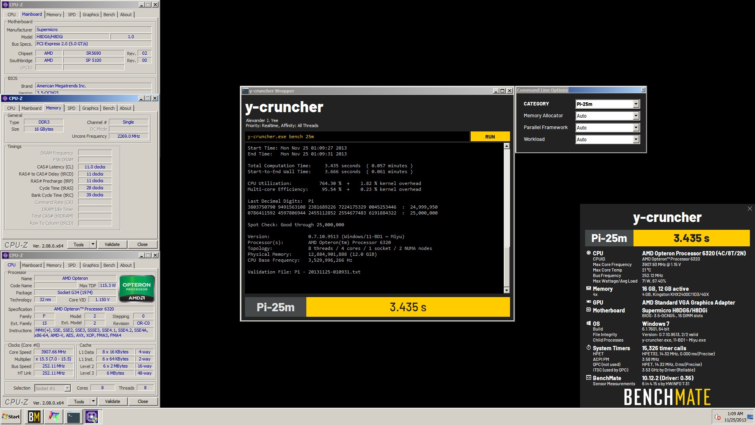Screen dimensions: 755x425
Task: Click Validate in bottom CPU-Z window
Action: coord(112,401)
